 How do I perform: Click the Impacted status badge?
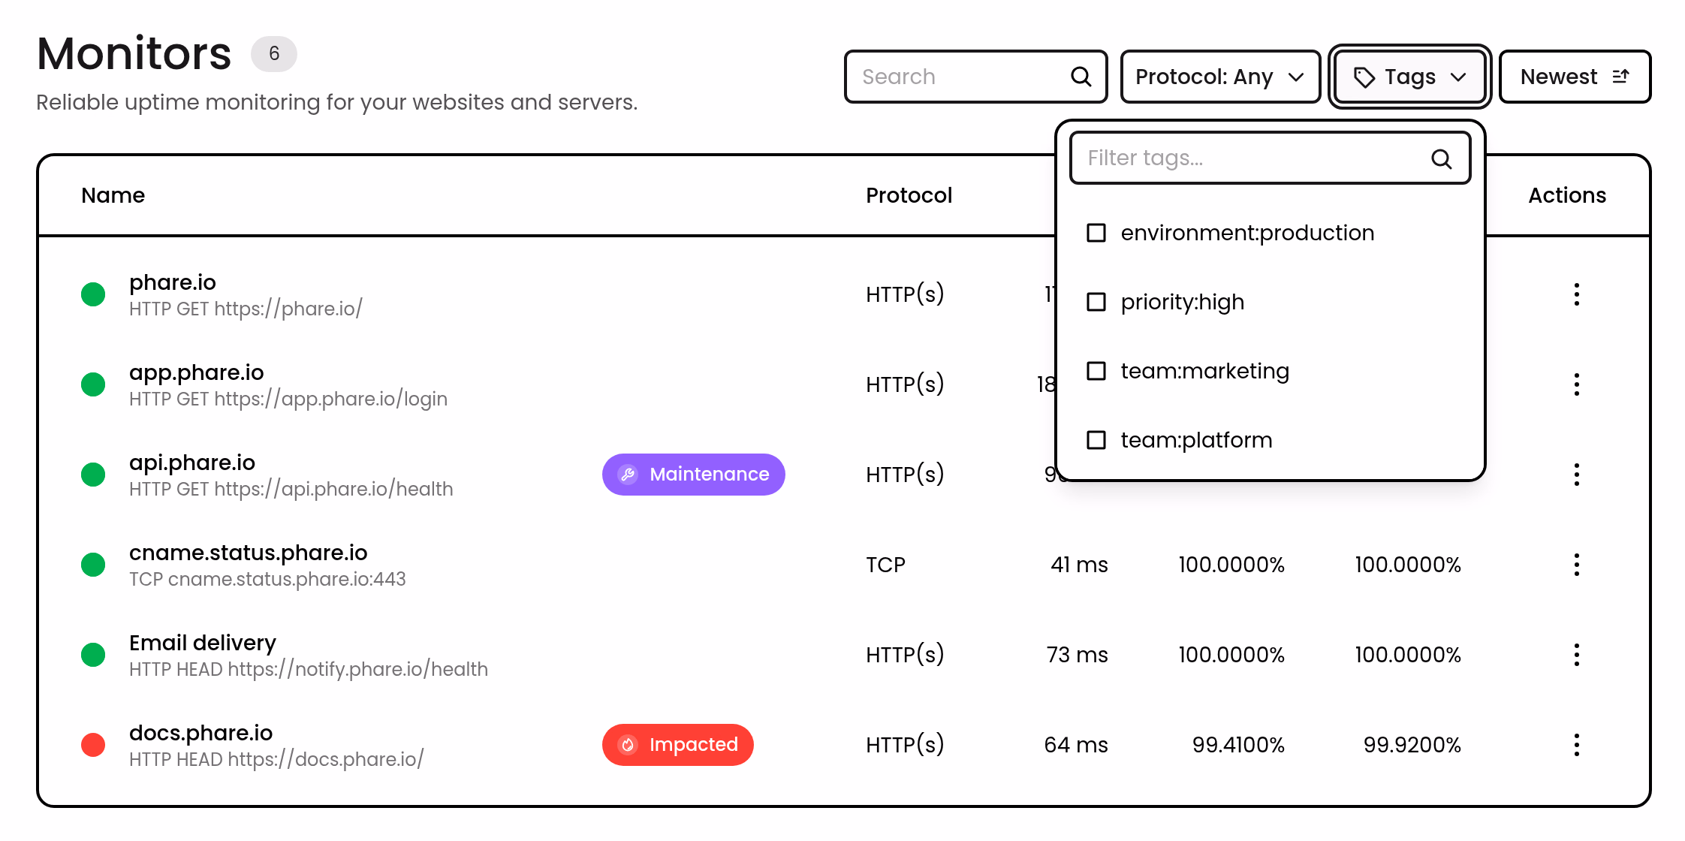tap(677, 745)
